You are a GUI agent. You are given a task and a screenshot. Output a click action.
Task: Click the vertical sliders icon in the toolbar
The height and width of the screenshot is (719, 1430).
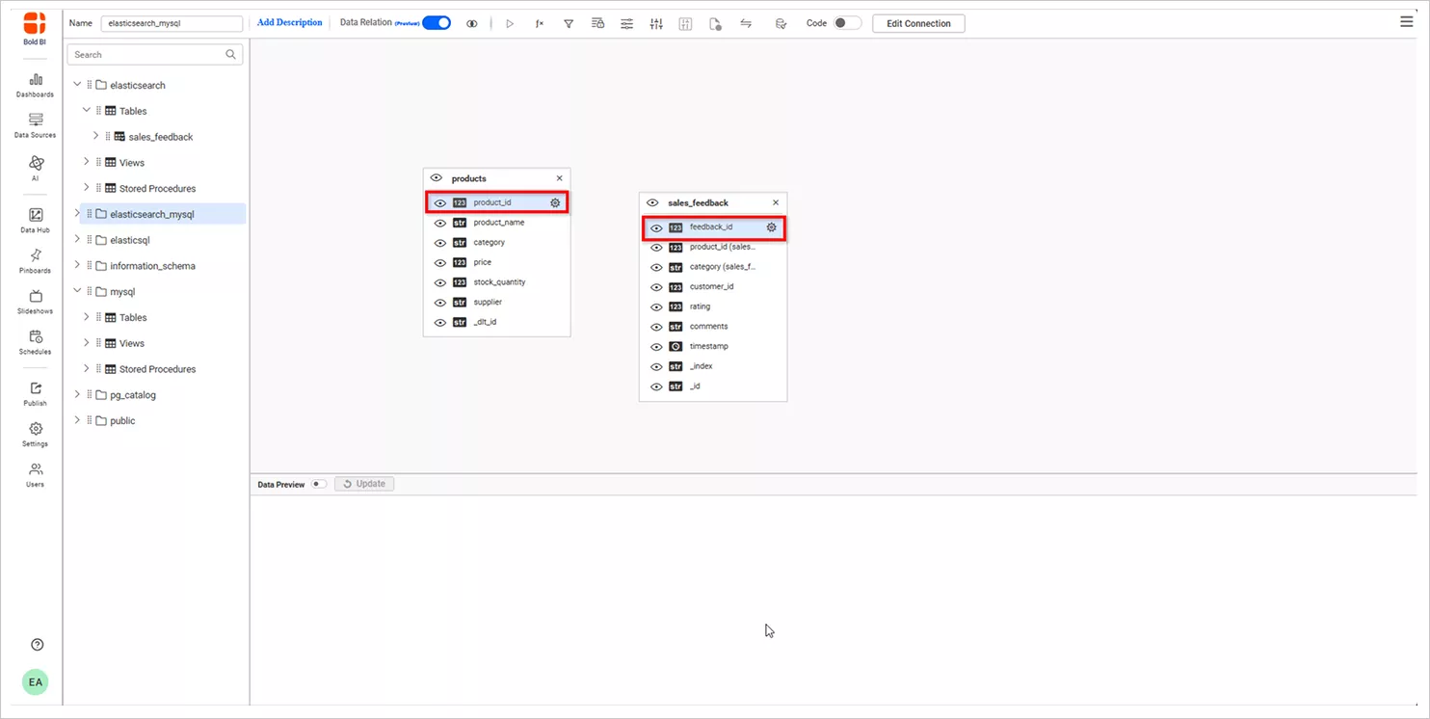click(656, 23)
